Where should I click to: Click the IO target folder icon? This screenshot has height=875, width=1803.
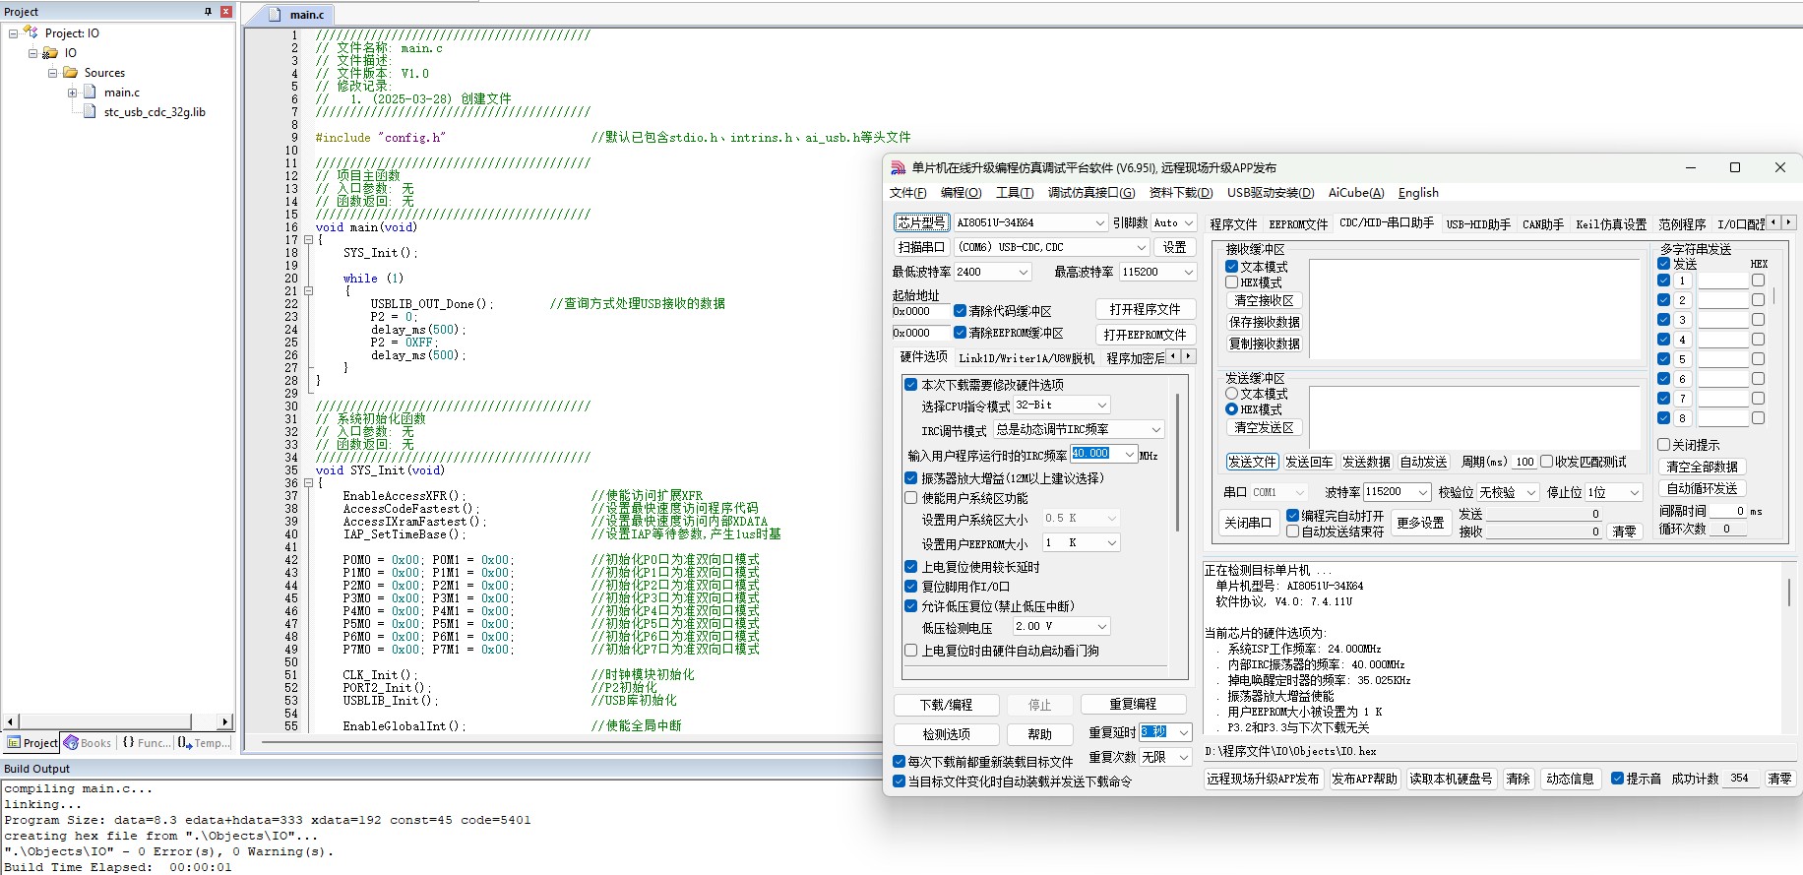coord(50,53)
